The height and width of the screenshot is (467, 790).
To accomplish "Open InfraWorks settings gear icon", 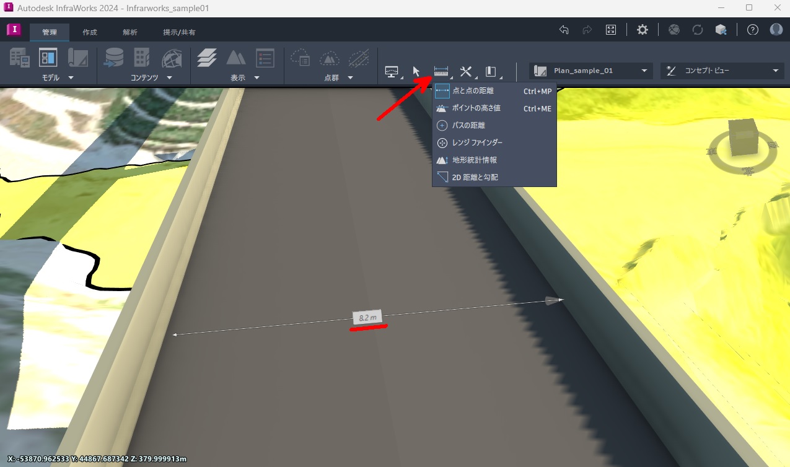I will click(x=642, y=29).
